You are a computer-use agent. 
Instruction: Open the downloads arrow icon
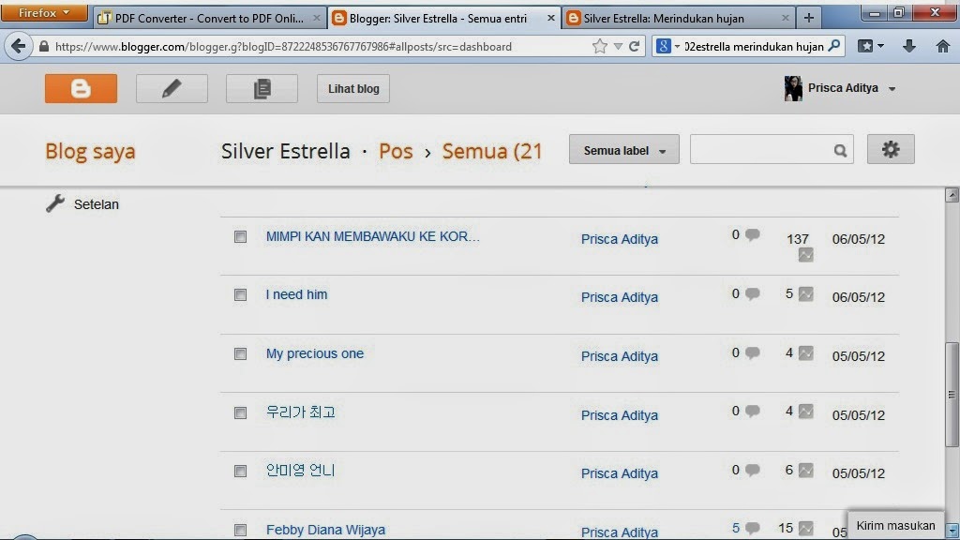click(909, 46)
